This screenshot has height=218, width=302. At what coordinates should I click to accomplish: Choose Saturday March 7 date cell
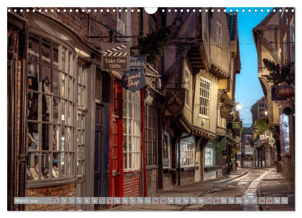(x=102, y=201)
